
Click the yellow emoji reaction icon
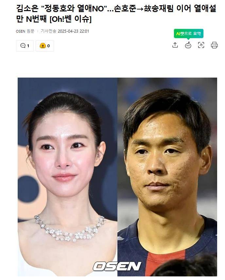tap(43, 46)
